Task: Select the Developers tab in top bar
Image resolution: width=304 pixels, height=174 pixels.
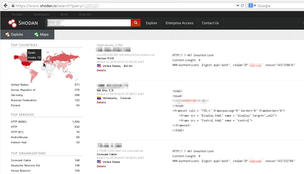Action: (42, 14)
